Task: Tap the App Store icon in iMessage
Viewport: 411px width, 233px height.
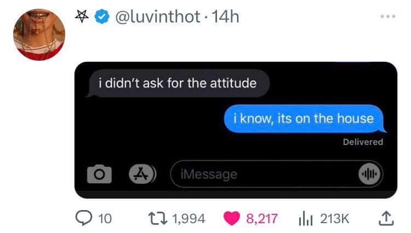Action: [142, 174]
